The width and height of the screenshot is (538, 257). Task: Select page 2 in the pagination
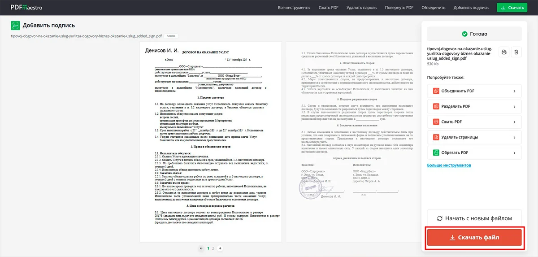click(x=213, y=248)
